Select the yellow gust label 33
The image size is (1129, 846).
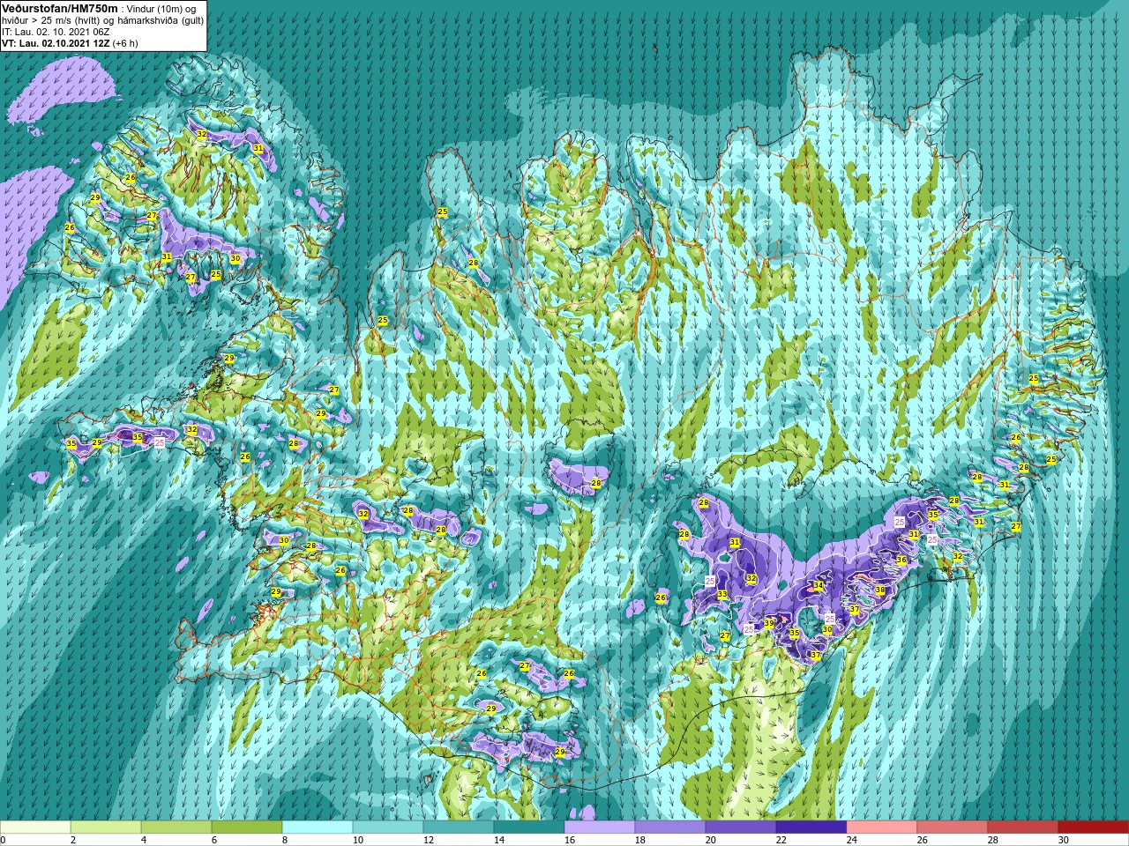click(722, 595)
